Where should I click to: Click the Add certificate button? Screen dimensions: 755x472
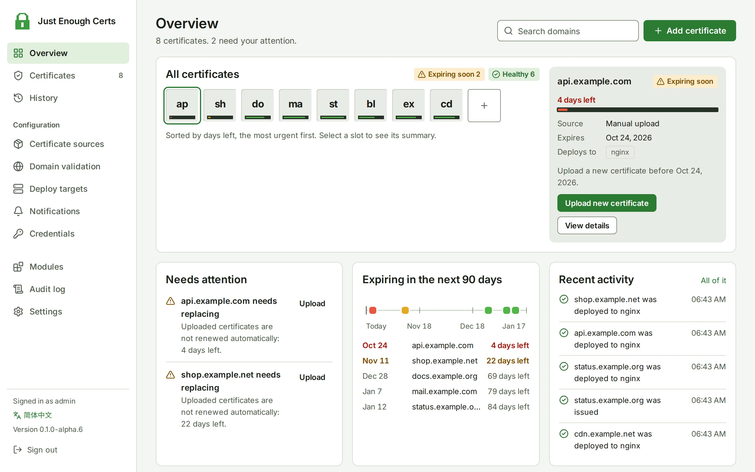tap(690, 31)
